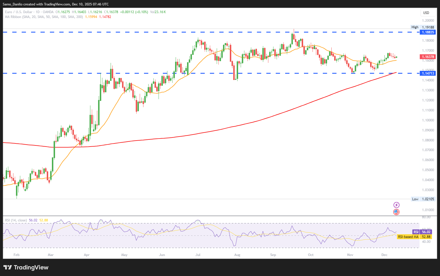This screenshot has height=276, width=440.
Task: Click the TradingView logo at bottom left
Action: click(26, 267)
